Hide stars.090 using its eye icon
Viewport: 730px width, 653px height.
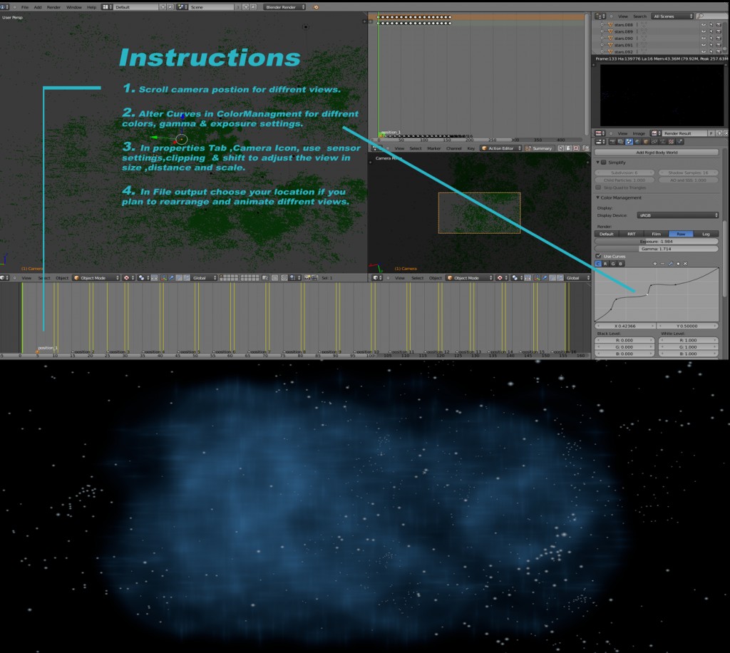point(704,38)
